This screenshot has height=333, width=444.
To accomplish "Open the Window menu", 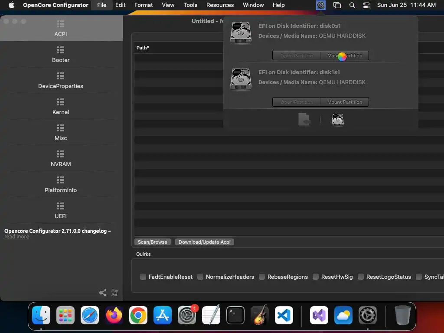I will 253,5.
